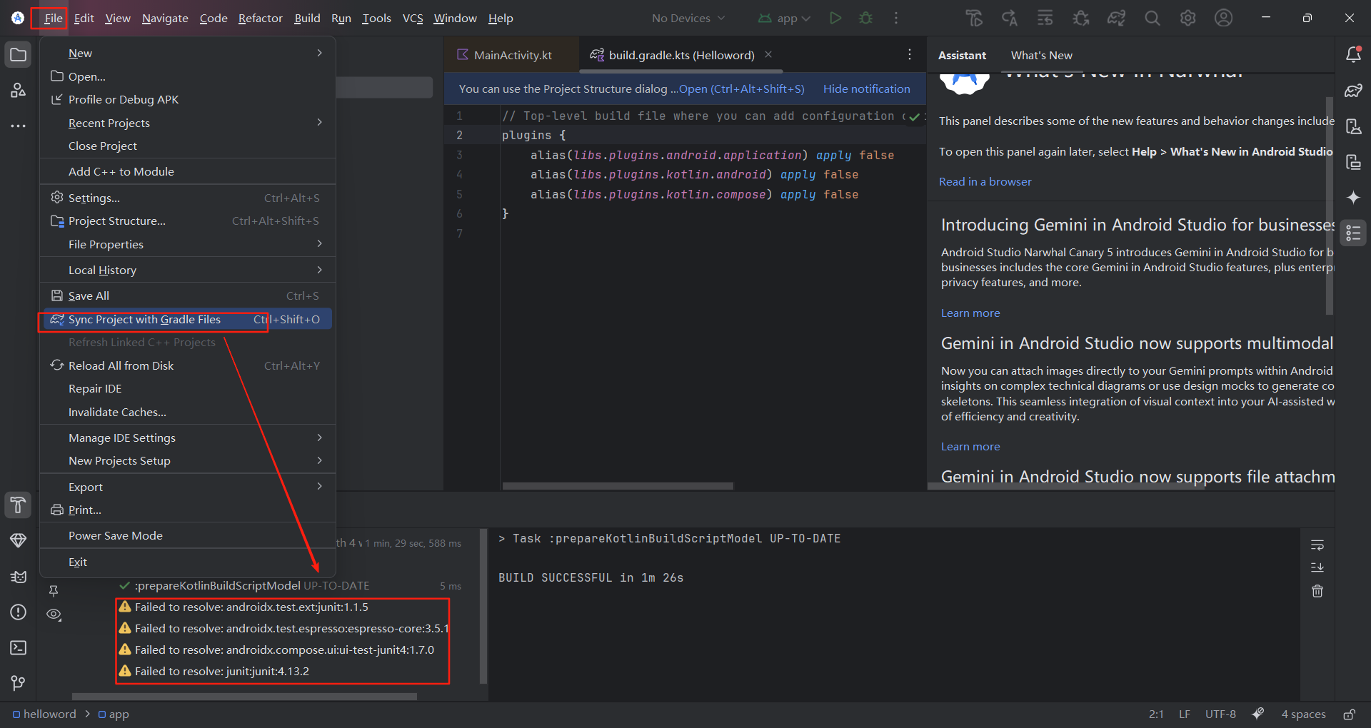
Task: Expand Recent Projects submenu
Action: [187, 123]
